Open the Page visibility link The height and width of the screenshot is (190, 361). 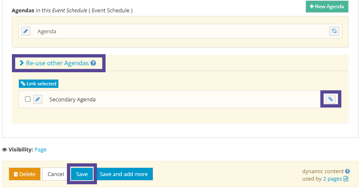coord(40,150)
